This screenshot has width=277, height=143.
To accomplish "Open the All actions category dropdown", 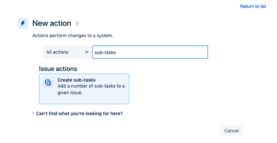I will [x=67, y=52].
